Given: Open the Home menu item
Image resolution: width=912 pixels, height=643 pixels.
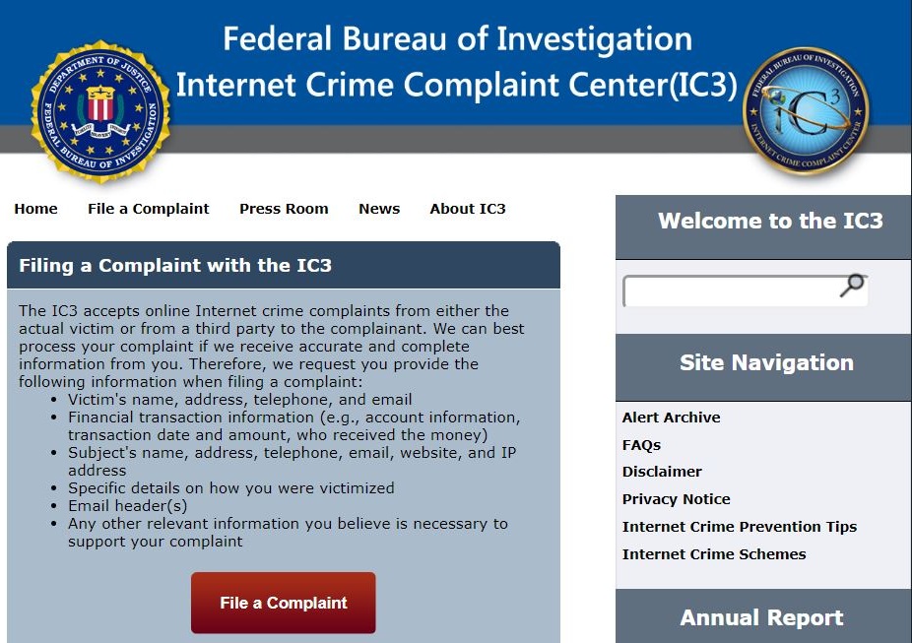Looking at the screenshot, I should [36, 209].
